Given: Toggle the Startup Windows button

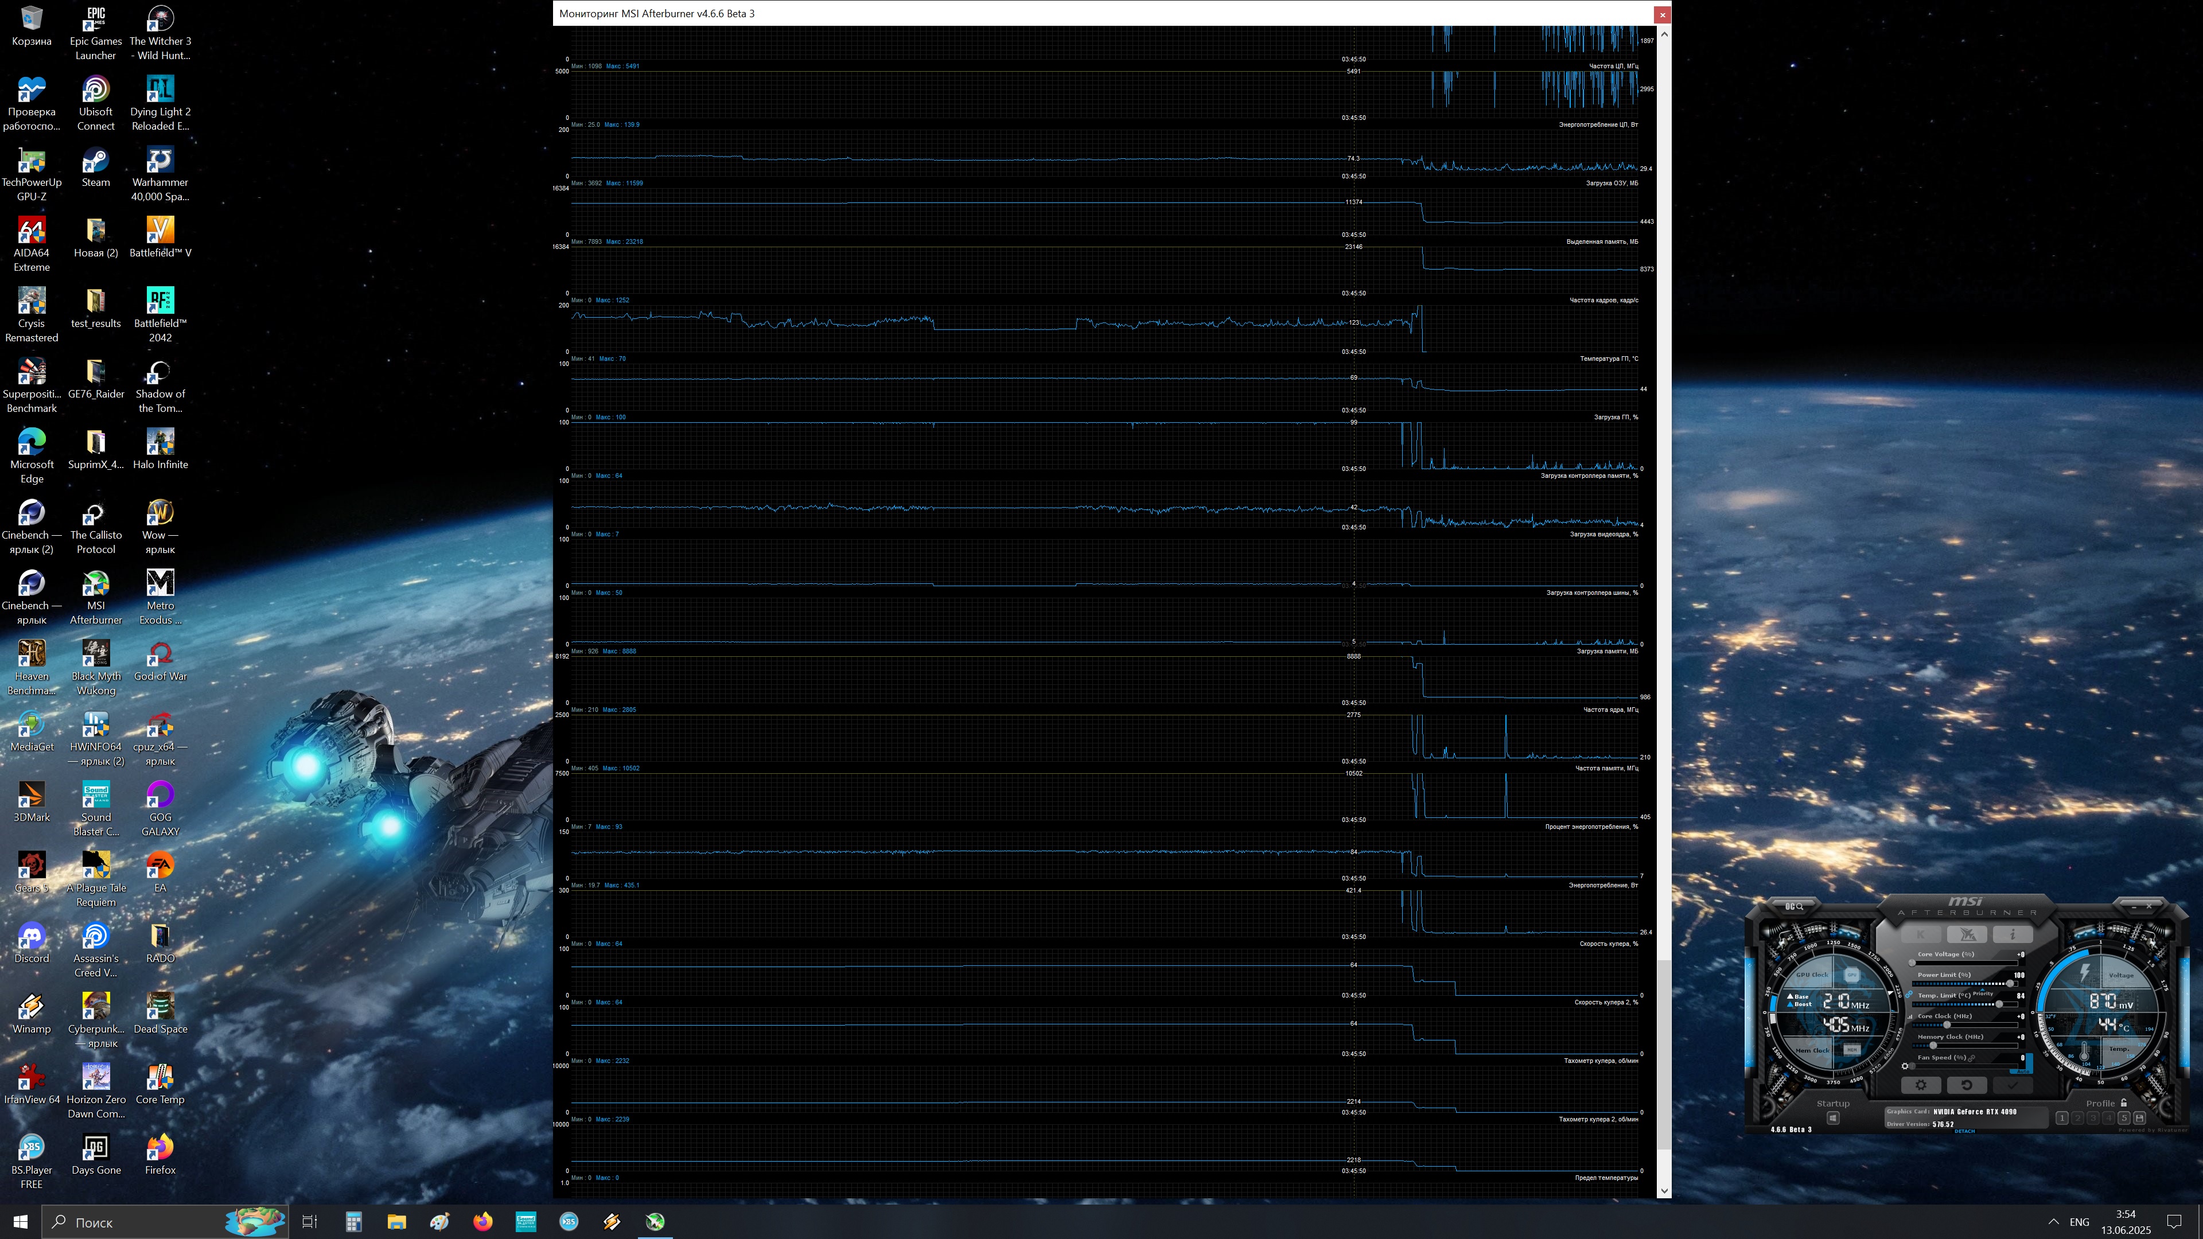Looking at the screenshot, I should (1834, 1119).
